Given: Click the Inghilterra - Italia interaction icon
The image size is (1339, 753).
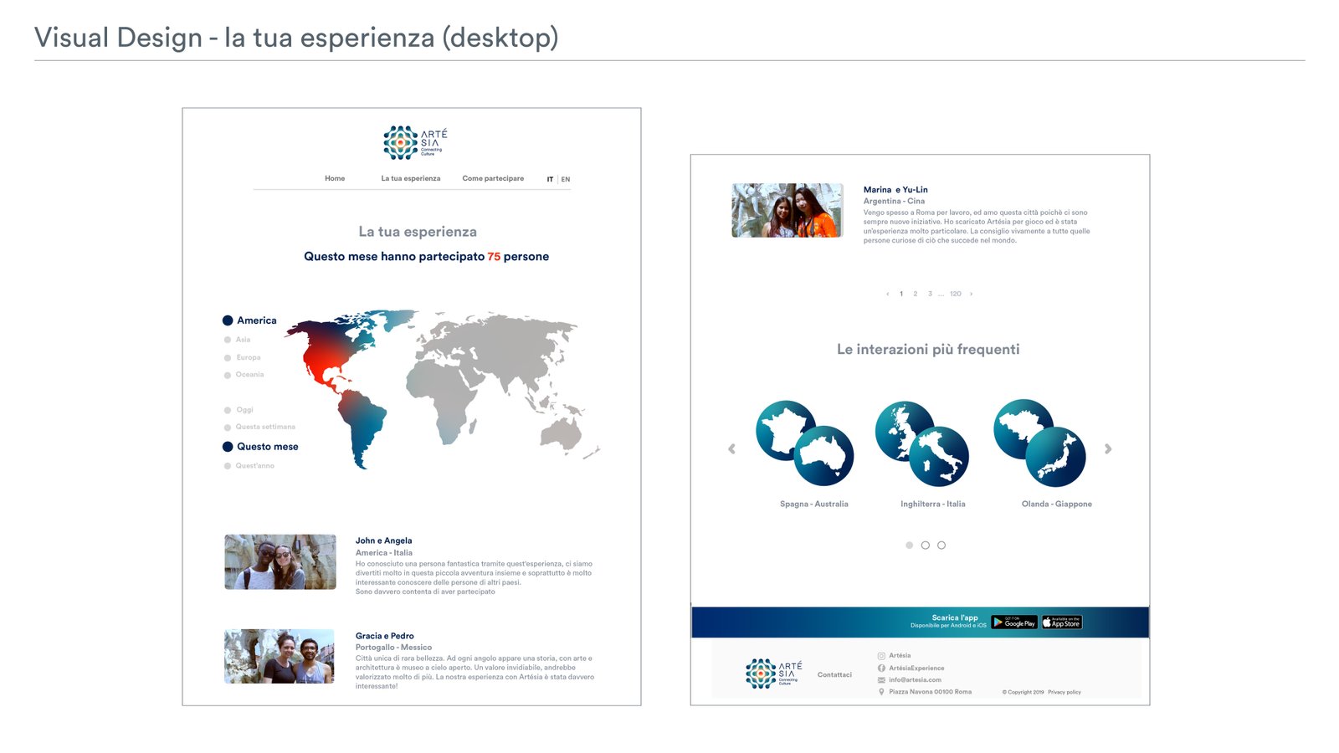Looking at the screenshot, I should pyautogui.click(x=921, y=443).
